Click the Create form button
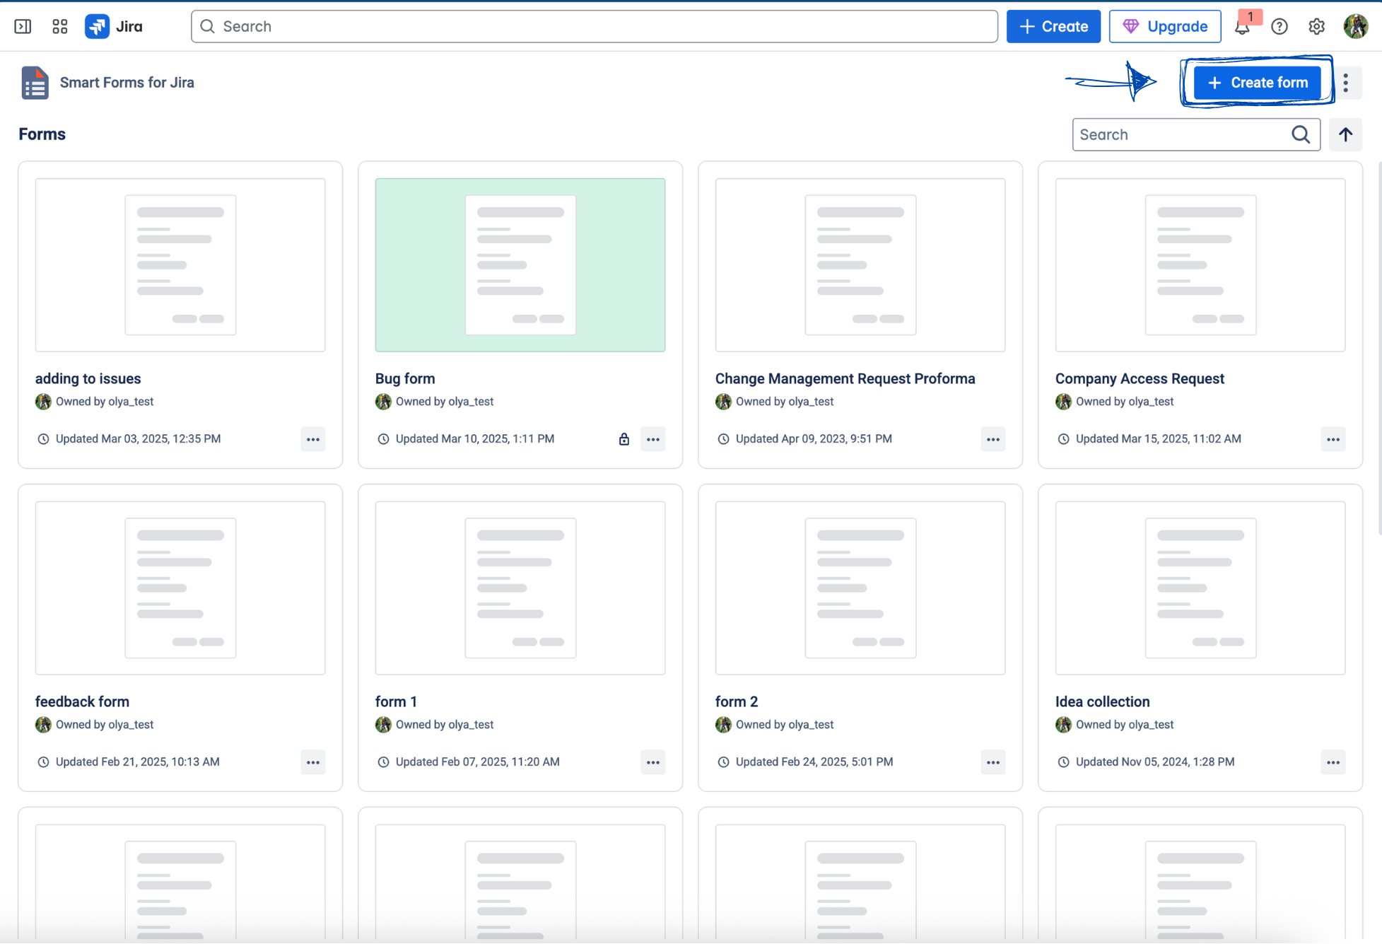Screen dimensions: 1382x944 pyautogui.click(x=1258, y=83)
